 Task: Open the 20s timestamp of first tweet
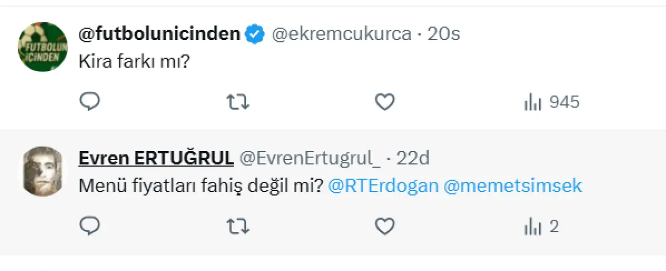tap(444, 35)
